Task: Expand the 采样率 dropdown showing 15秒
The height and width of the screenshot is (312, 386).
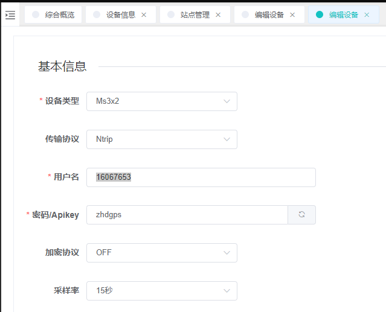Action: pyautogui.click(x=161, y=291)
